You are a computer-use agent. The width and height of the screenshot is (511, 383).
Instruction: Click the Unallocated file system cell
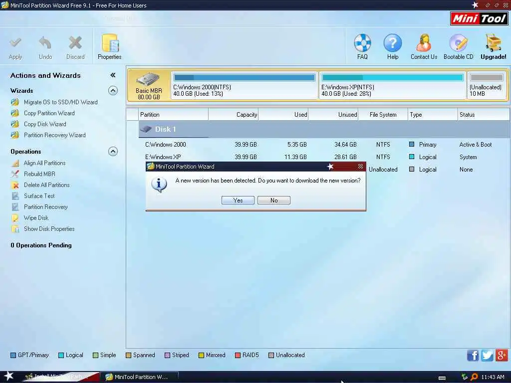(383, 170)
